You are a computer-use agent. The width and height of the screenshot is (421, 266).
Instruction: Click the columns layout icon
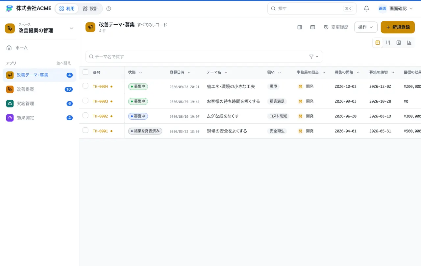[300, 27]
